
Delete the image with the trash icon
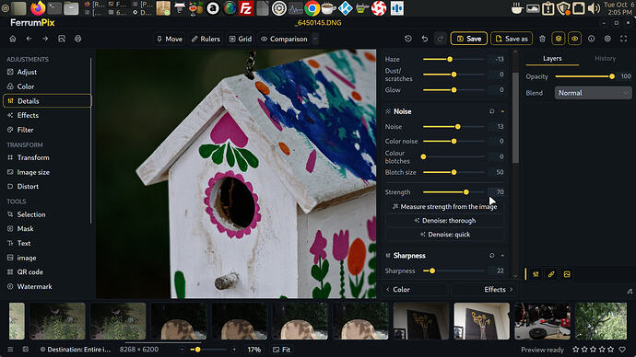542,39
